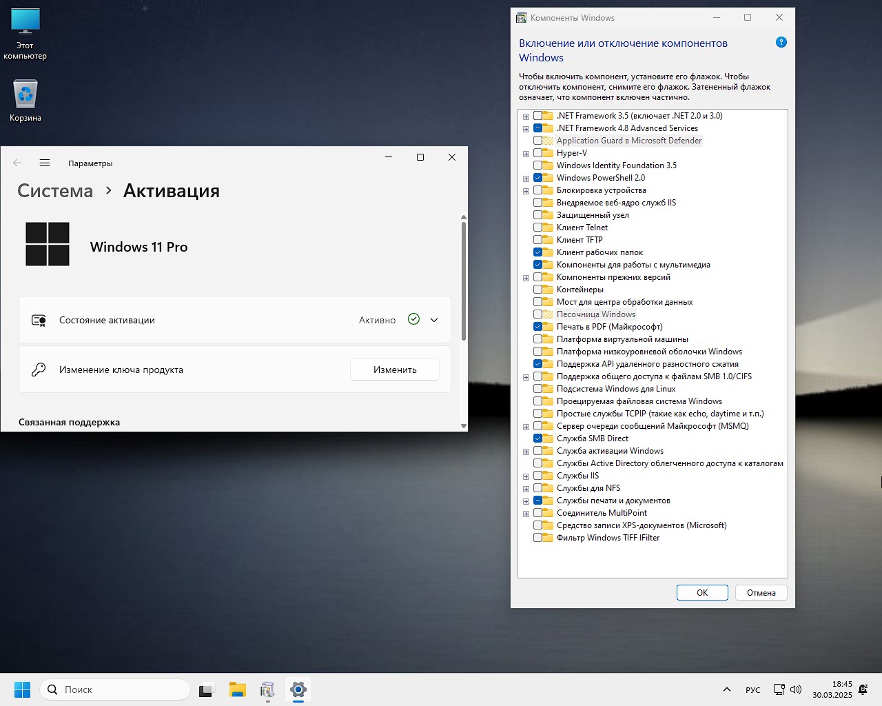This screenshot has height=706, width=882.
Task: Select Средство записи XPS-документов row
Action: [x=642, y=525]
